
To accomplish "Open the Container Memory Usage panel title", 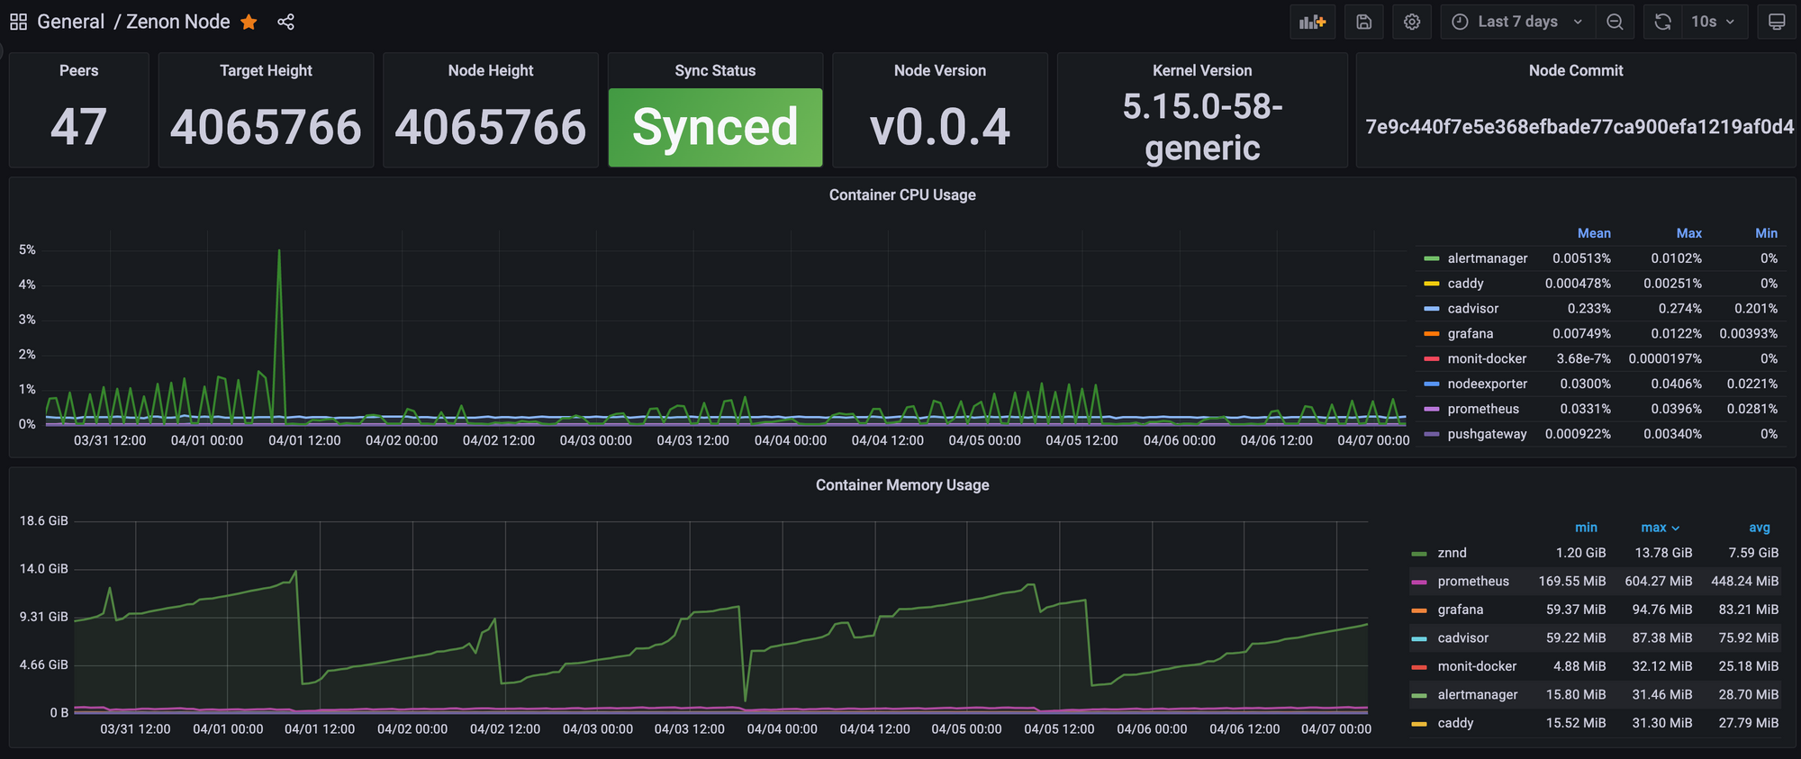I will [902, 484].
